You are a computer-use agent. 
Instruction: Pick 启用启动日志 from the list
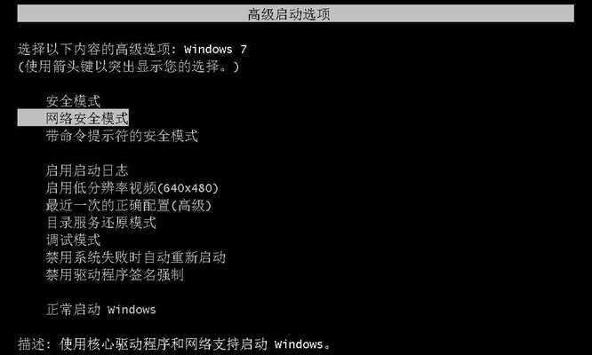87,170
